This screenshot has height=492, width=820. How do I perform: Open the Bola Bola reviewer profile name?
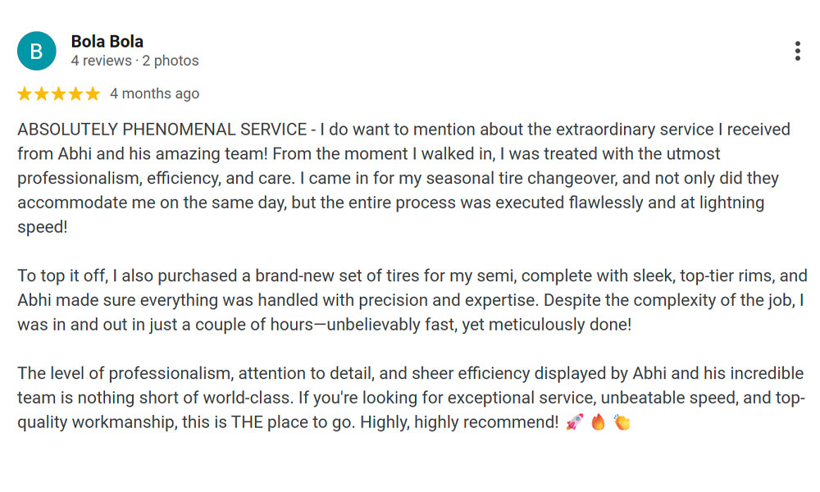tap(107, 41)
